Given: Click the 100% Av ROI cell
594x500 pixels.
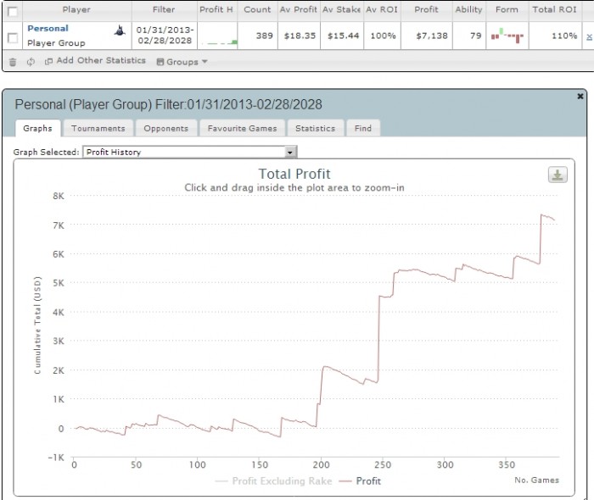Looking at the screenshot, I should pos(383,36).
